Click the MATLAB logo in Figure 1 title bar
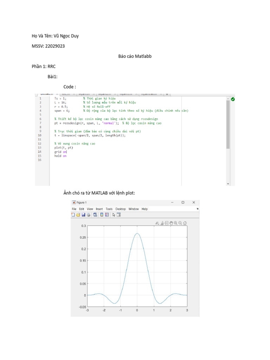 click(74, 202)
